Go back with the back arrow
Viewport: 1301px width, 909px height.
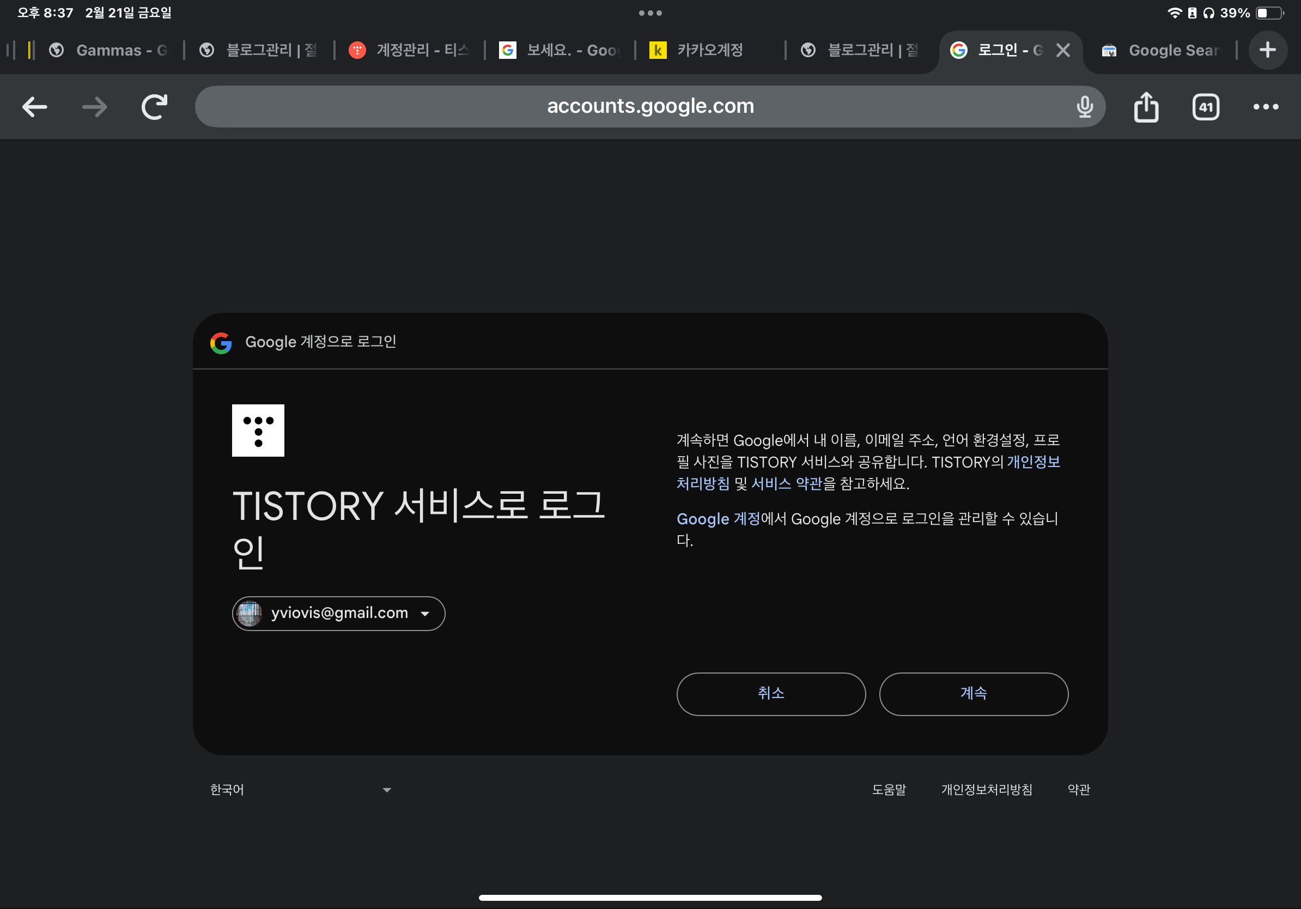[x=34, y=107]
